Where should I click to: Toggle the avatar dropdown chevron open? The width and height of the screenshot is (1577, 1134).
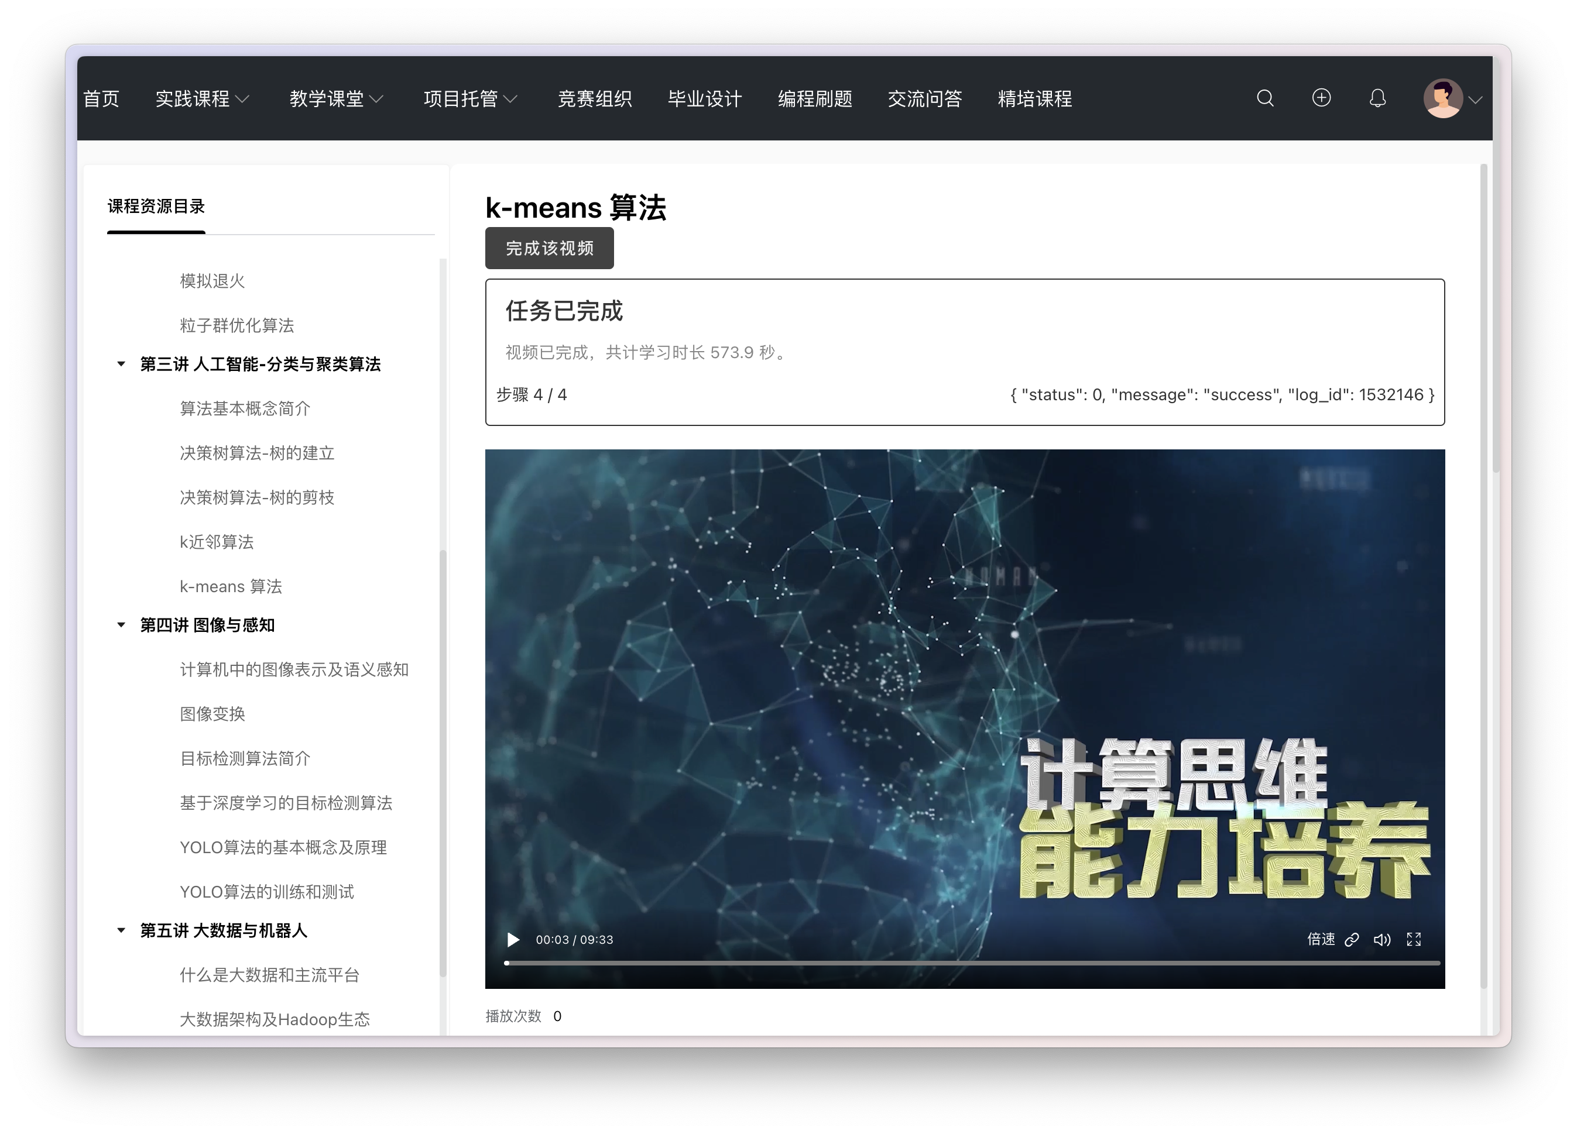(1477, 101)
